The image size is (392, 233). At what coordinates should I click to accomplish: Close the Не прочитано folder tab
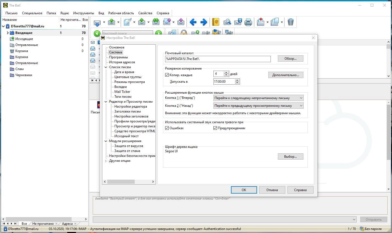point(56,224)
